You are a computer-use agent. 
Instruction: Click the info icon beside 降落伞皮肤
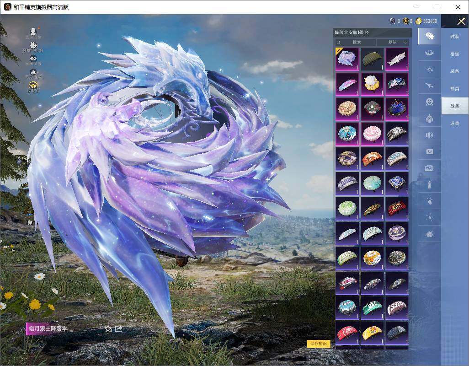[367, 32]
